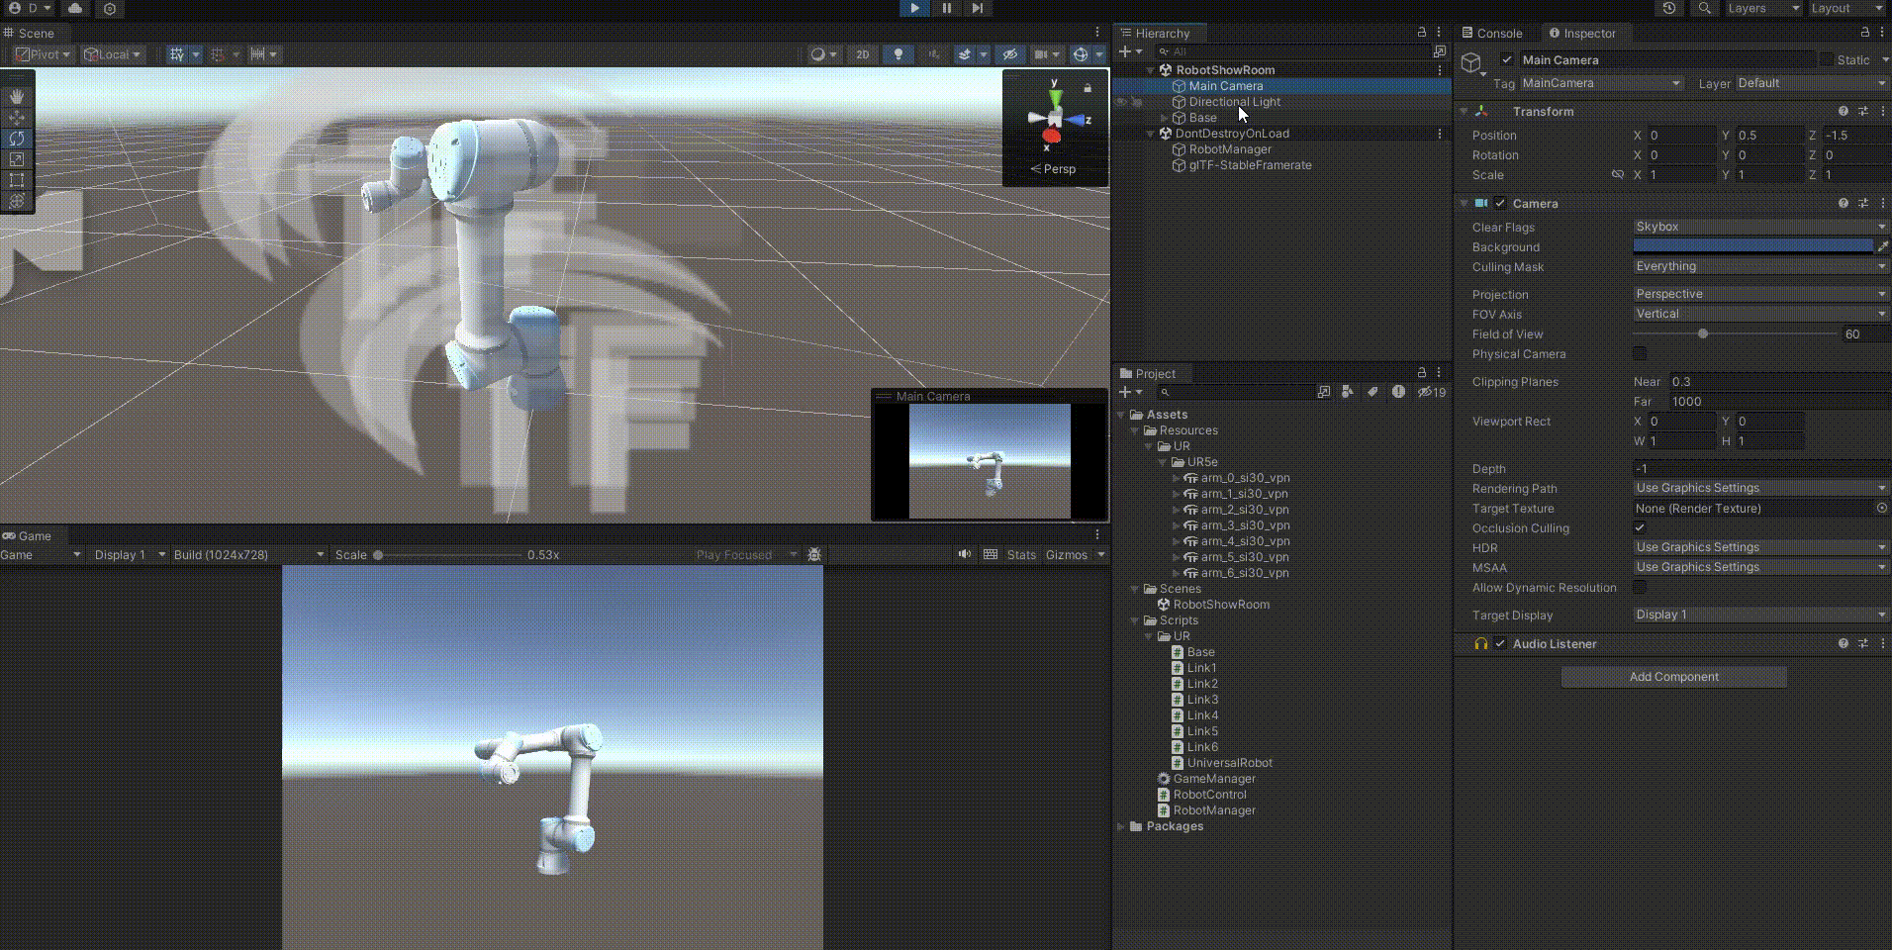Toggle Occlusion Culling checkbox on the Camera
Viewport: 1892px width, 950px height.
pyautogui.click(x=1640, y=527)
